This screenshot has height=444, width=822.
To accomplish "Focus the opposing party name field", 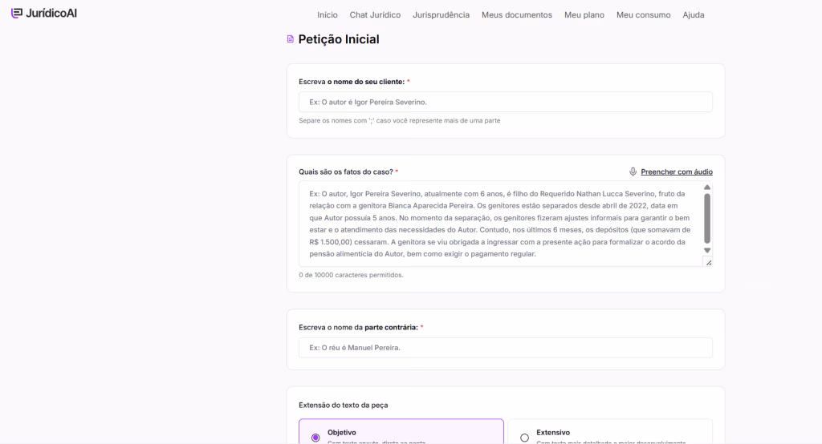I will click(x=506, y=348).
